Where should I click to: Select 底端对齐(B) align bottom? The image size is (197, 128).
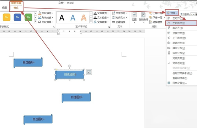click(x=182, y=43)
